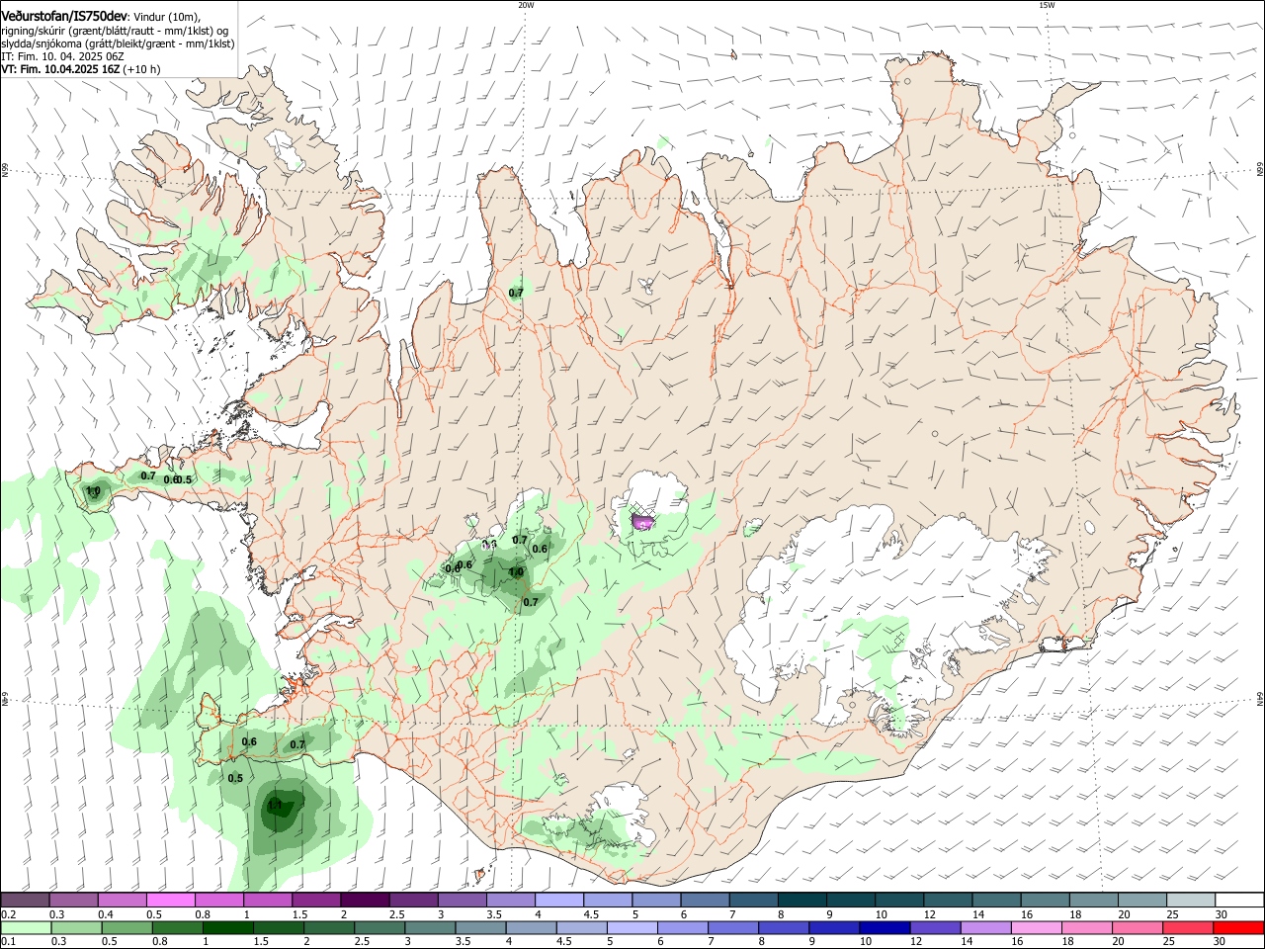Viewport: 1265px width, 949px height.
Task: Click the 15W longitude label at the top
Action: [1047, 5]
